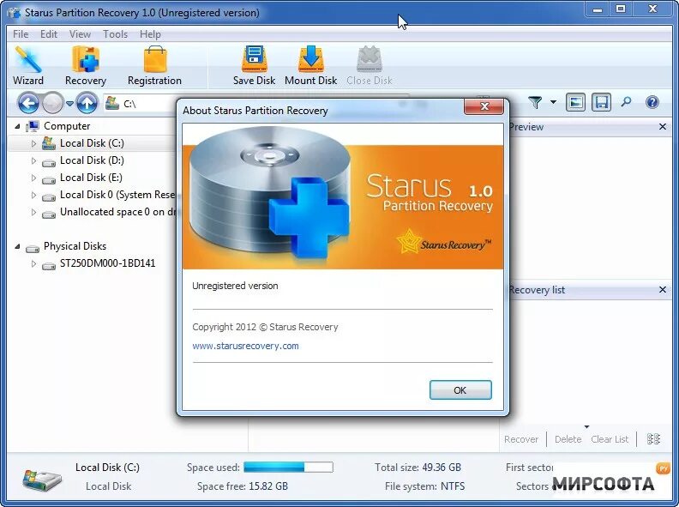Viewport: 679px width, 507px height.
Task: Click the floppy disk save icon in toolbar
Action: (602, 102)
